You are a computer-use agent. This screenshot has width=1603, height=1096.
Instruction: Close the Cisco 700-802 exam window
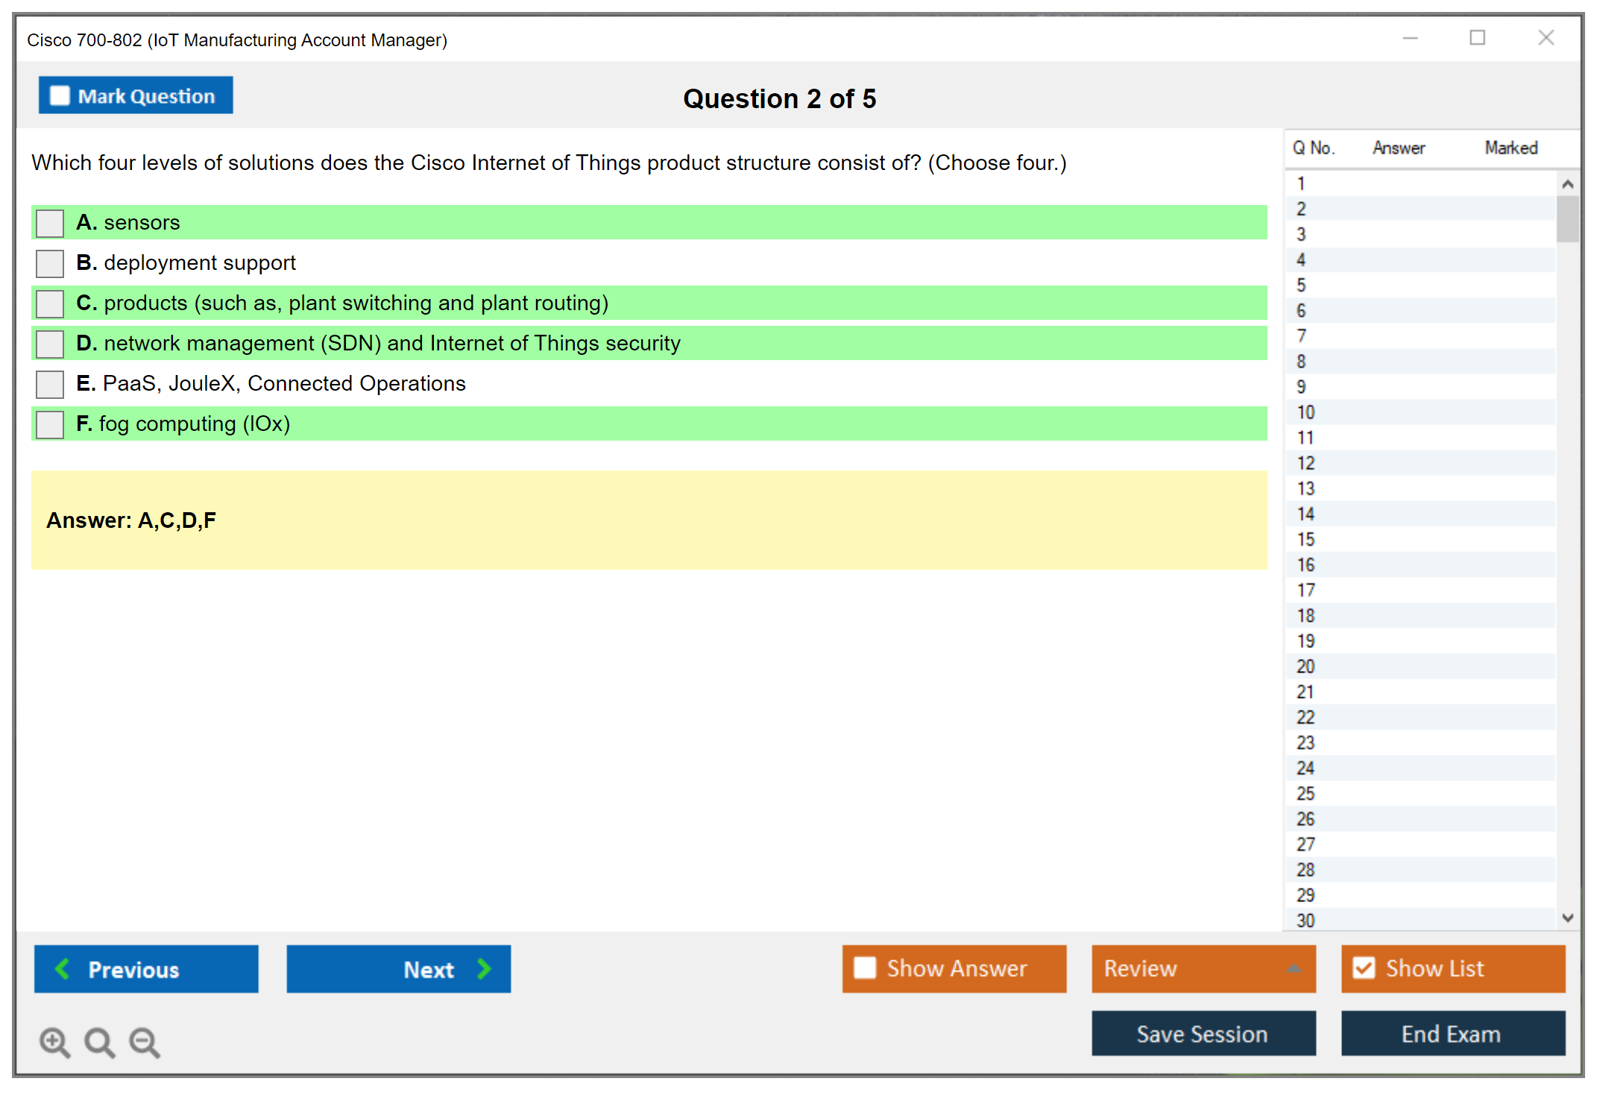point(1546,38)
